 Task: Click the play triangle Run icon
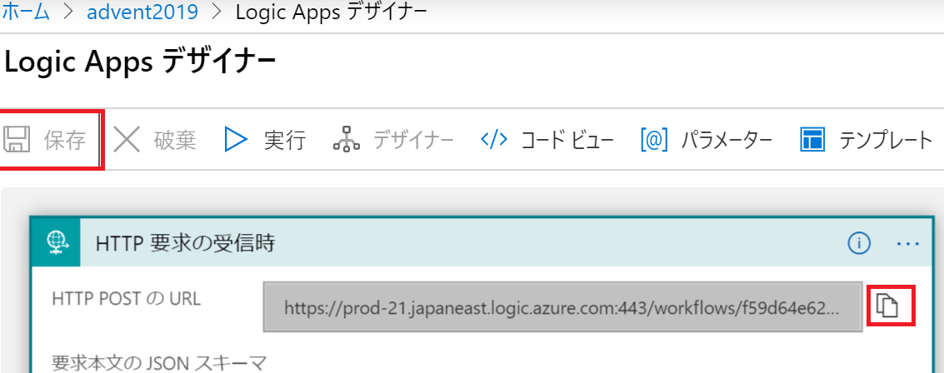tap(236, 140)
